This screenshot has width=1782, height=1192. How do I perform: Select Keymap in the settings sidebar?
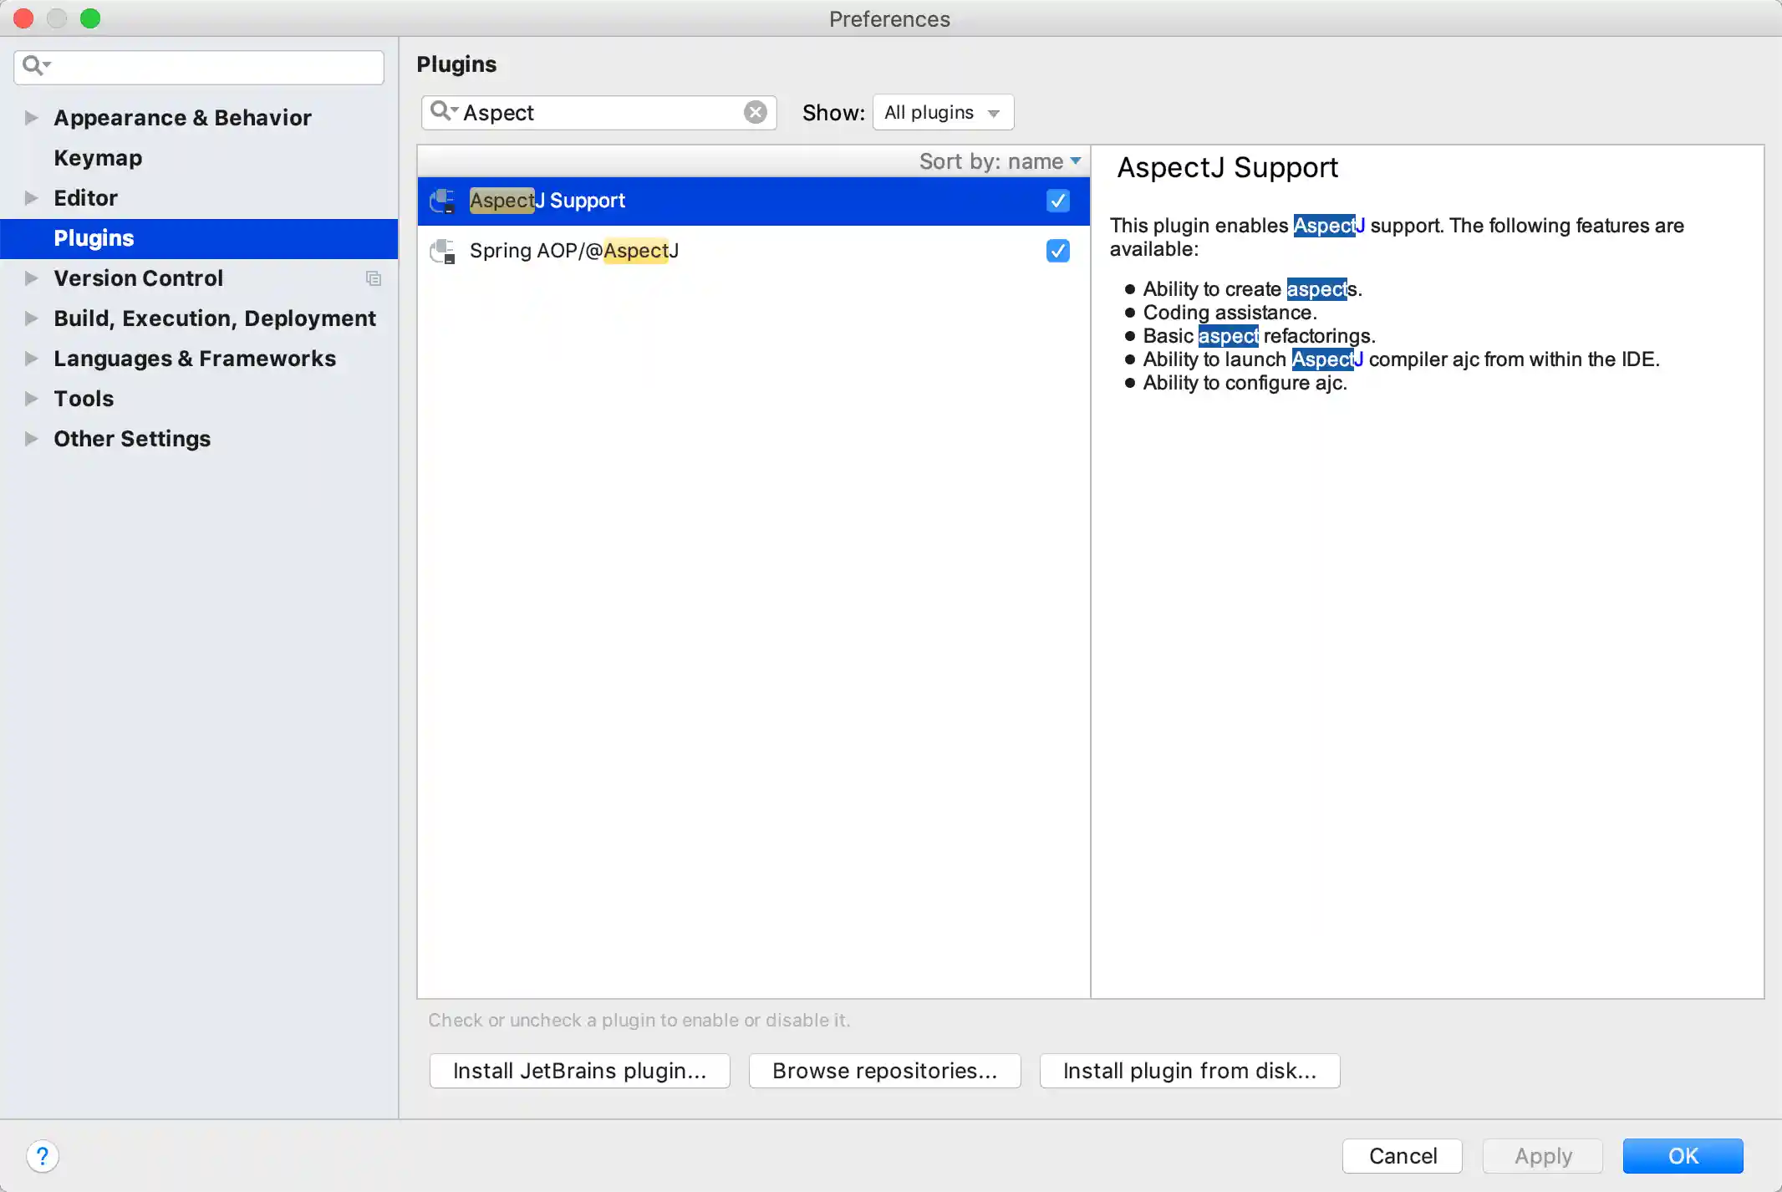98,158
